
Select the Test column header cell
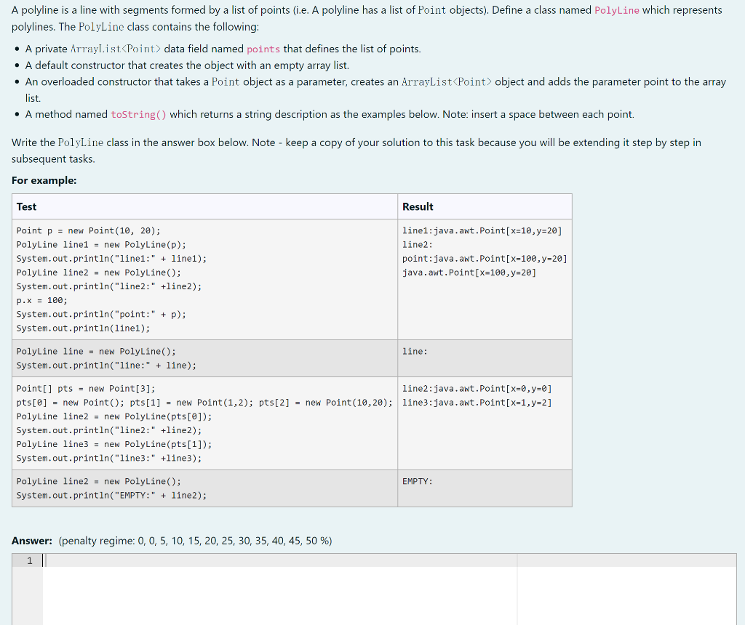[x=26, y=206]
